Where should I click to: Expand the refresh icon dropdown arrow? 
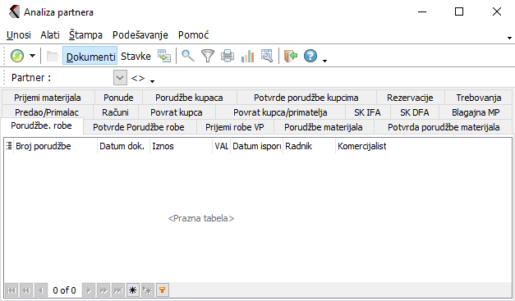32,56
